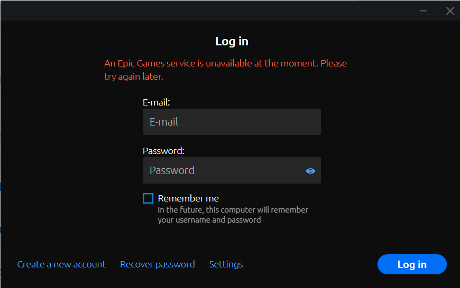
Task: Focus the Password input field
Action: pos(222,170)
